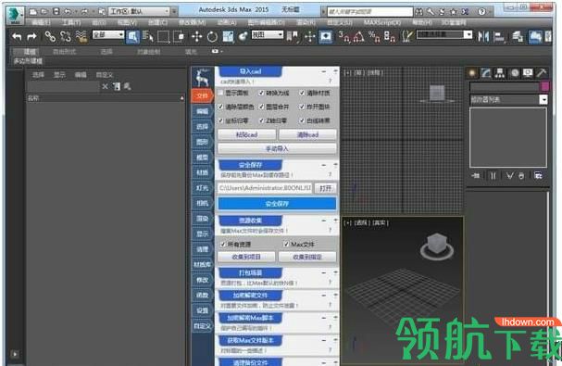The width and height of the screenshot is (562, 366).
Task: Select the Bind to Space Warp tool
Action: click(x=81, y=37)
